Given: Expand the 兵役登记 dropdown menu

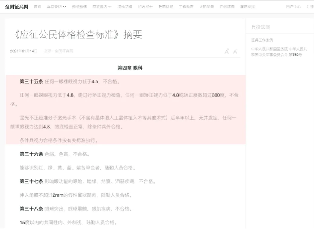Looking at the screenshot, I should coord(56,7).
